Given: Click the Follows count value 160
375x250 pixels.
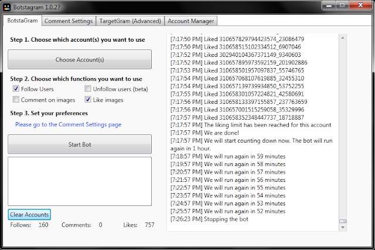Looking at the screenshot, I should point(43,225).
